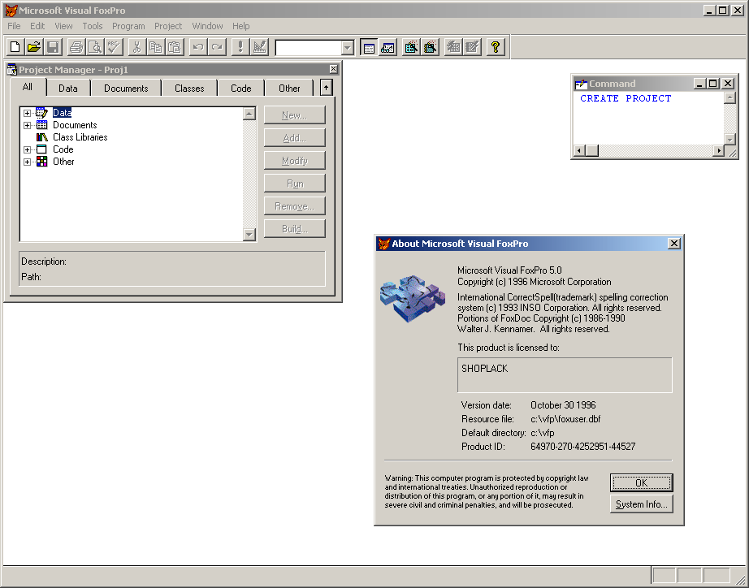Click the Build... button in Project Manager
Viewport: 749px width, 588px height.
pyautogui.click(x=295, y=229)
